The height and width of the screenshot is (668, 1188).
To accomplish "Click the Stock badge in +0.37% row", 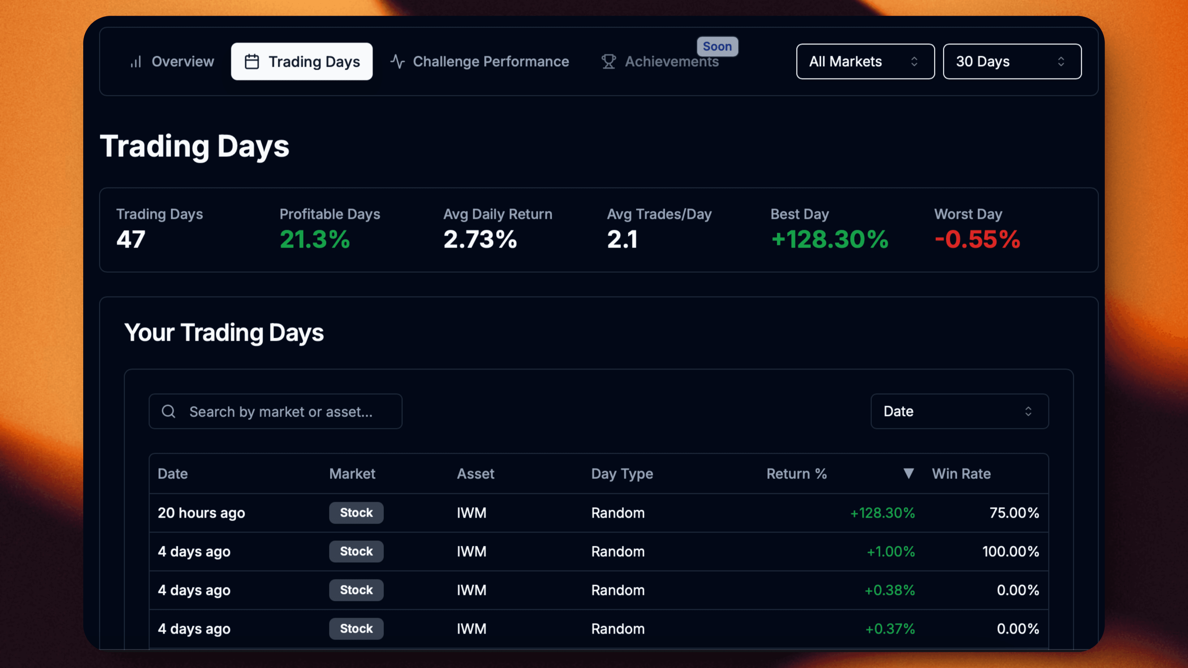I will tap(356, 629).
